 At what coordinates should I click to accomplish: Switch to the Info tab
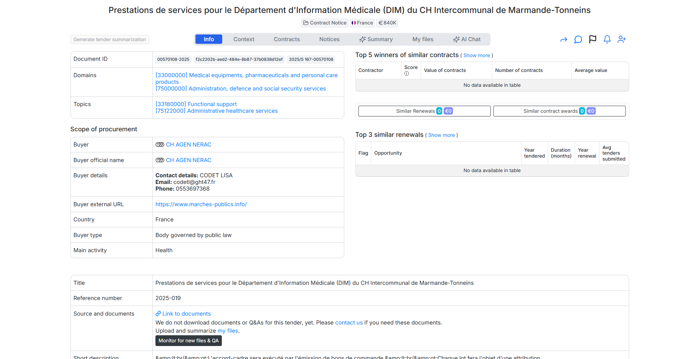tap(209, 39)
